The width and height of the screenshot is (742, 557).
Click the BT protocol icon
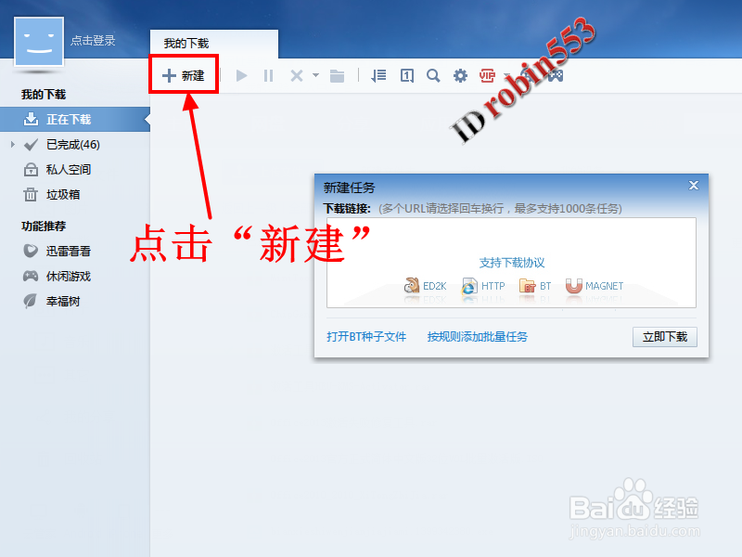point(527,286)
